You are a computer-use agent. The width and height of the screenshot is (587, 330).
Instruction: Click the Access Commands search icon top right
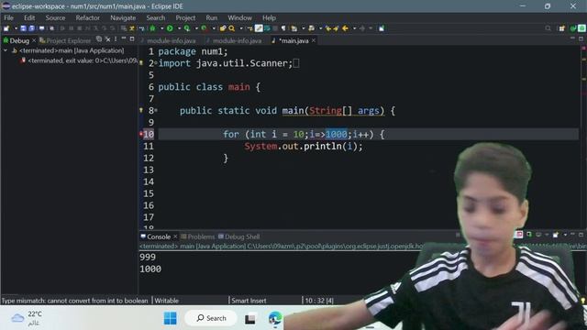(548, 28)
